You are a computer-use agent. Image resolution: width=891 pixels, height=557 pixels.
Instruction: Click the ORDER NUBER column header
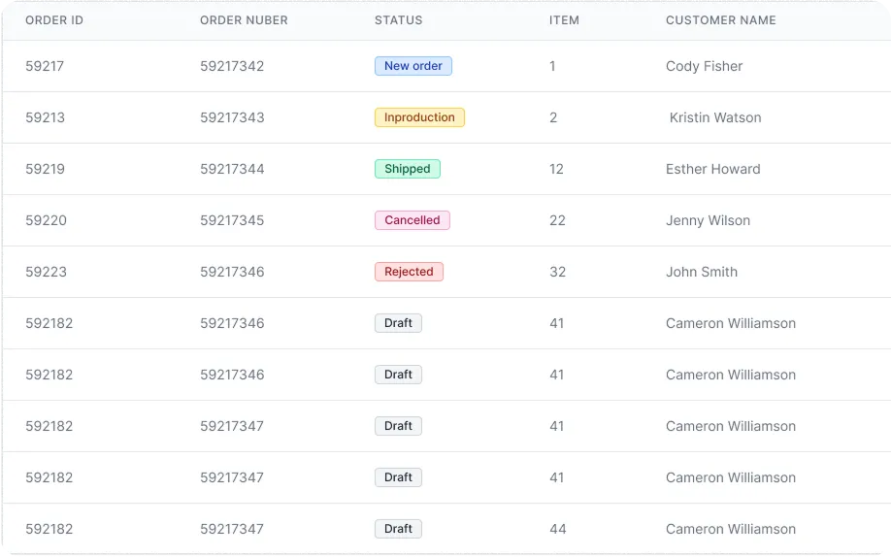[244, 19]
